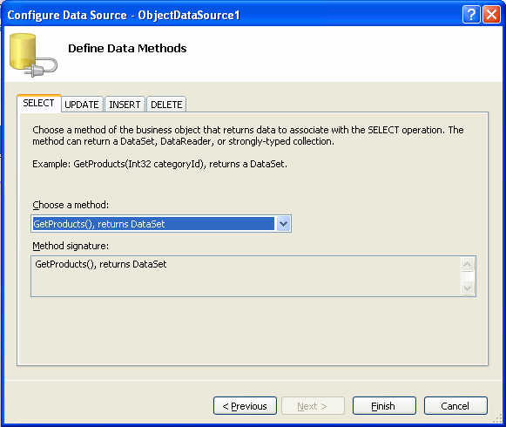The image size is (506, 427).
Task: Click the Method signature scroll down arrow
Action: [x=468, y=288]
